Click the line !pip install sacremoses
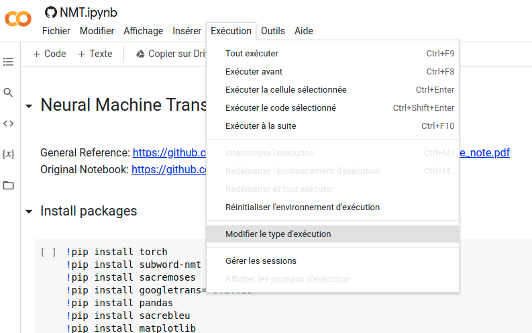The width and height of the screenshot is (532, 333). click(131, 278)
